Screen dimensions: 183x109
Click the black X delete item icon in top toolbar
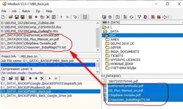pyautogui.click(x=48, y=17)
